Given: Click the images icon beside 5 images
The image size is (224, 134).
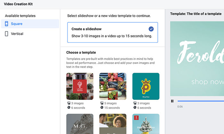Looking at the screenshot, I should (x=102, y=103).
